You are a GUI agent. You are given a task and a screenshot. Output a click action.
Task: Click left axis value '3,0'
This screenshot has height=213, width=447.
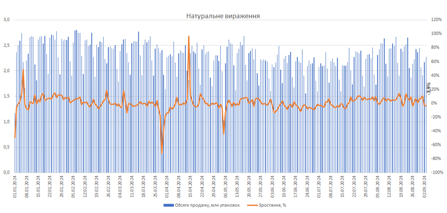[x=6, y=19]
